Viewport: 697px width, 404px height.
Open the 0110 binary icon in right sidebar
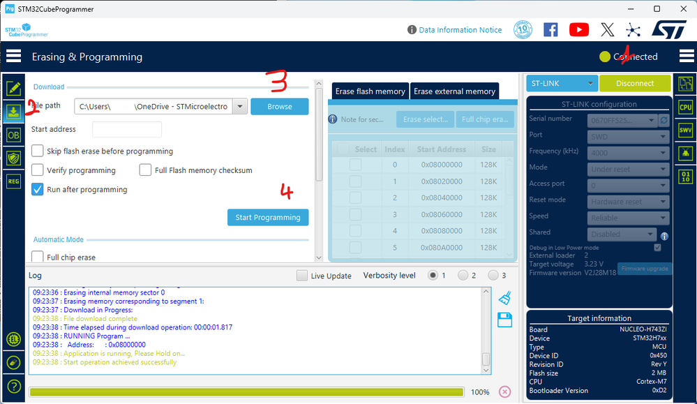[685, 177]
